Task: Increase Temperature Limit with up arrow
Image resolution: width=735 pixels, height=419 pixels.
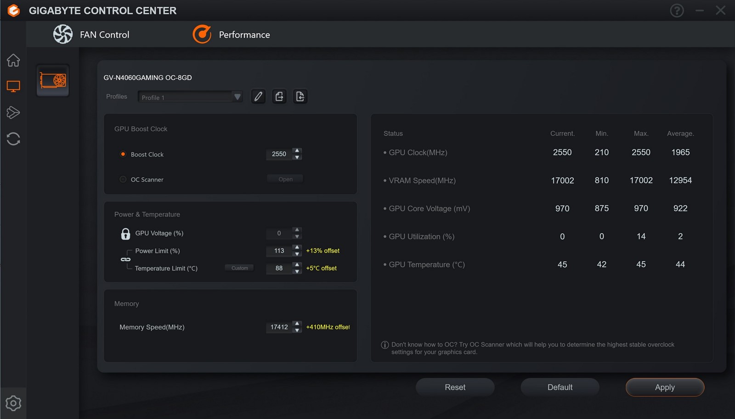Action: click(x=297, y=265)
